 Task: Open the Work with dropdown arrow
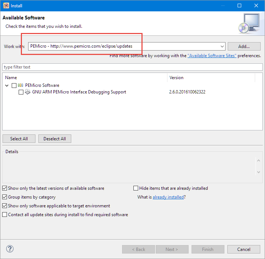click(x=222, y=47)
